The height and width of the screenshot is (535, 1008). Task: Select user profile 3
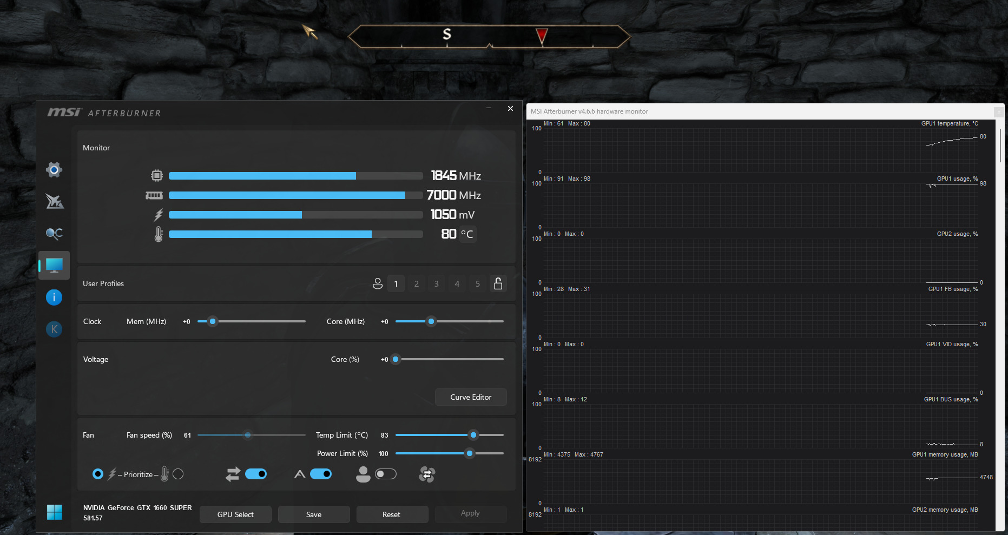pyautogui.click(x=437, y=283)
